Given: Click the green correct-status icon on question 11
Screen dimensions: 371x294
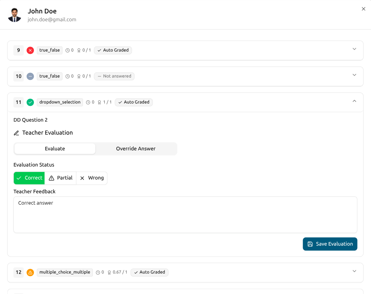Looking at the screenshot, I should [30, 102].
